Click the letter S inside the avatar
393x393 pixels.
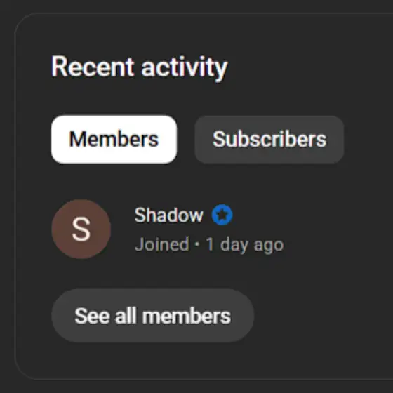[x=81, y=229]
